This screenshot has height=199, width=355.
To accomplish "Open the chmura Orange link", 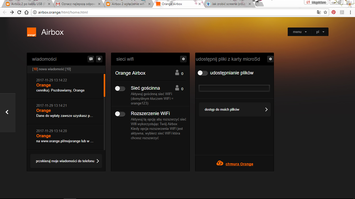I will [x=239, y=164].
